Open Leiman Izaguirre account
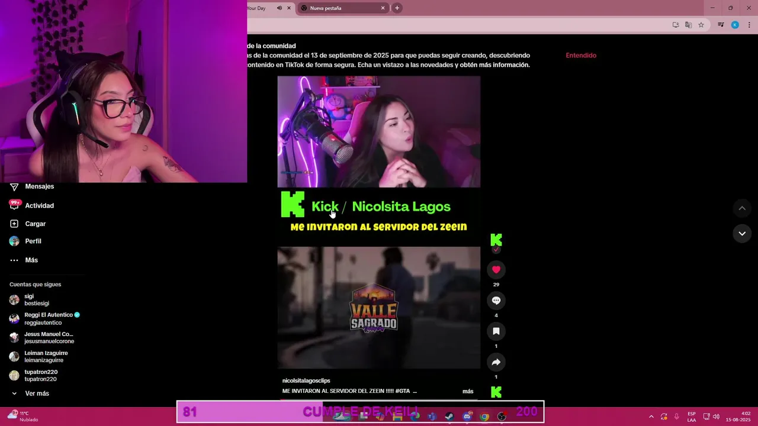The image size is (758, 426). [38, 357]
